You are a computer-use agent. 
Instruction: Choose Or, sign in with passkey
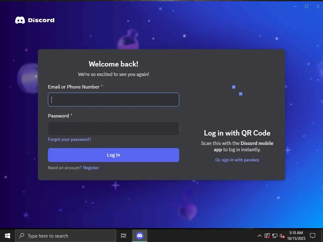[237, 160]
